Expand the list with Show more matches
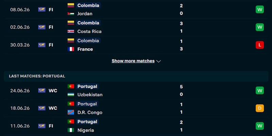Viewport: 272px width, 136px height. click(133, 61)
